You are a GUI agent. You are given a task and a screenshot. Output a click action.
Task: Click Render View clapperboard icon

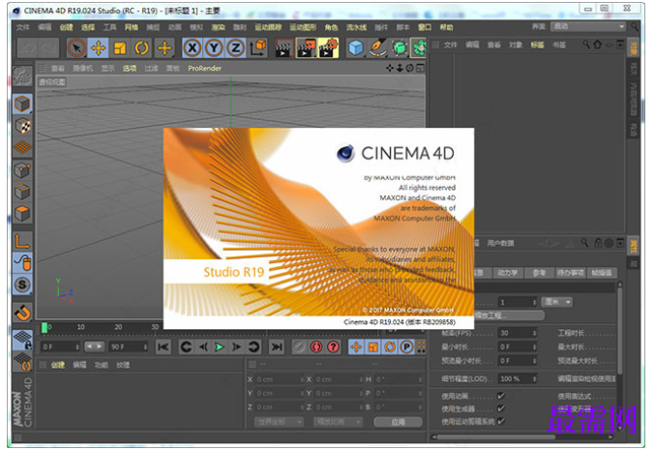click(x=283, y=48)
